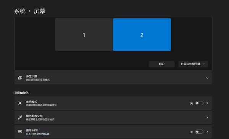Open 夜间模式 settings via its arrow
Viewport: 229px width, 139px height.
pos(207,103)
